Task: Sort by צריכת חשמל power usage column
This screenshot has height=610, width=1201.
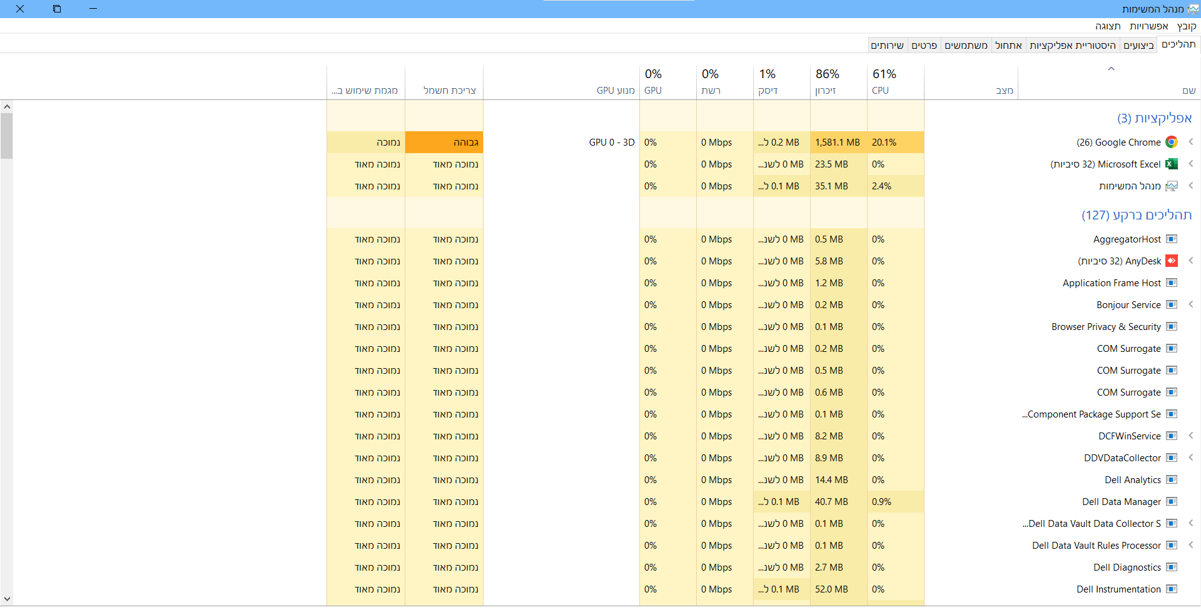Action: click(x=444, y=82)
